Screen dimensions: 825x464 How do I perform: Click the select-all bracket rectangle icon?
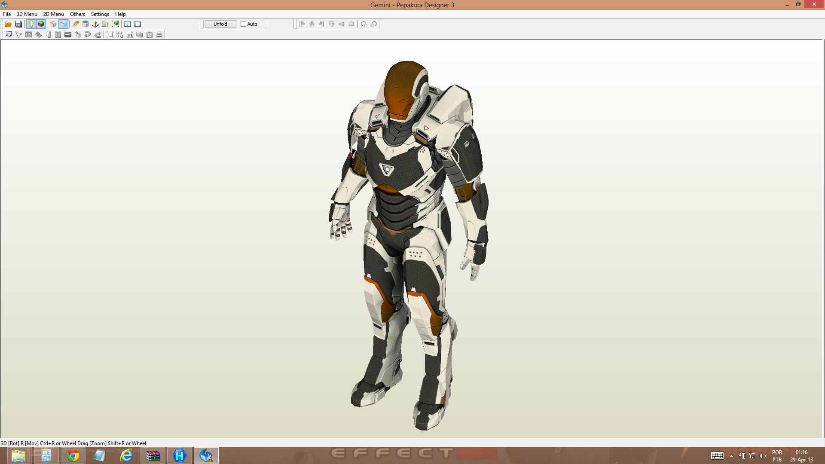(110, 35)
